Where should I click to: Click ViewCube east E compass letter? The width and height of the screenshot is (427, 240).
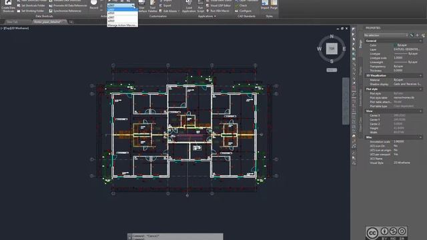click(344, 49)
